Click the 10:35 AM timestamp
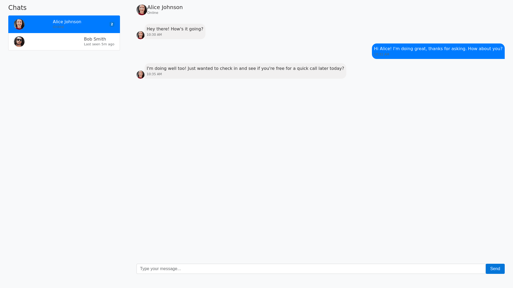This screenshot has height=288, width=513. (x=154, y=74)
